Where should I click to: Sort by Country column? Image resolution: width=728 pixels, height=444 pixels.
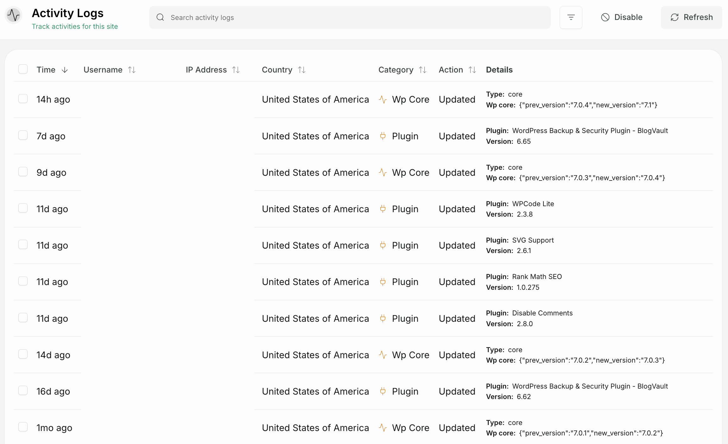tap(302, 70)
